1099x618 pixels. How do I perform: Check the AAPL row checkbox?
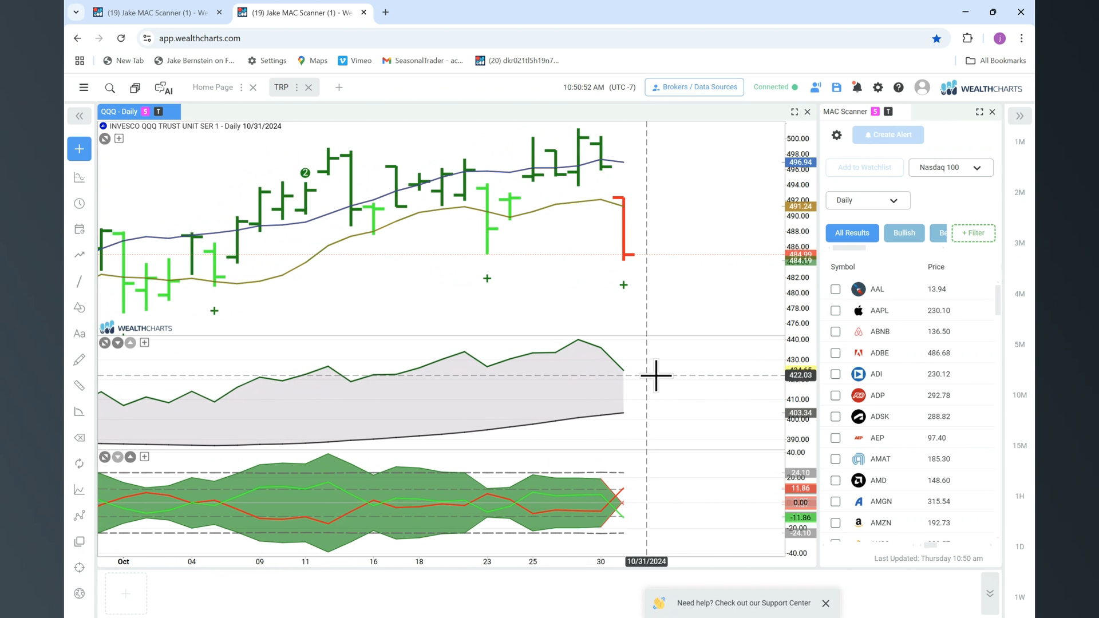[x=835, y=311]
